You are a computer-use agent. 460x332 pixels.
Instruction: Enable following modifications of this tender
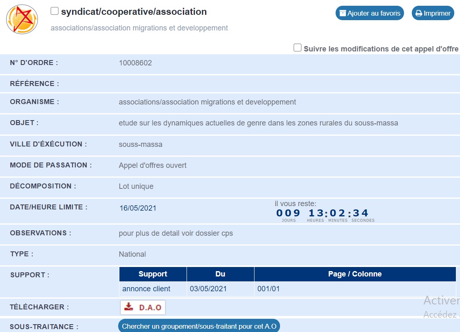pos(297,48)
